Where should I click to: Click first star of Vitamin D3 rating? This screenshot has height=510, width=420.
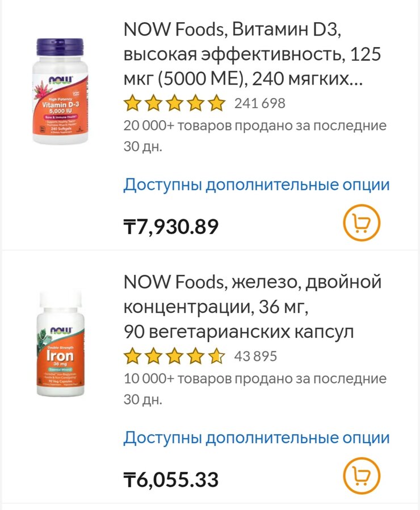pos(132,103)
